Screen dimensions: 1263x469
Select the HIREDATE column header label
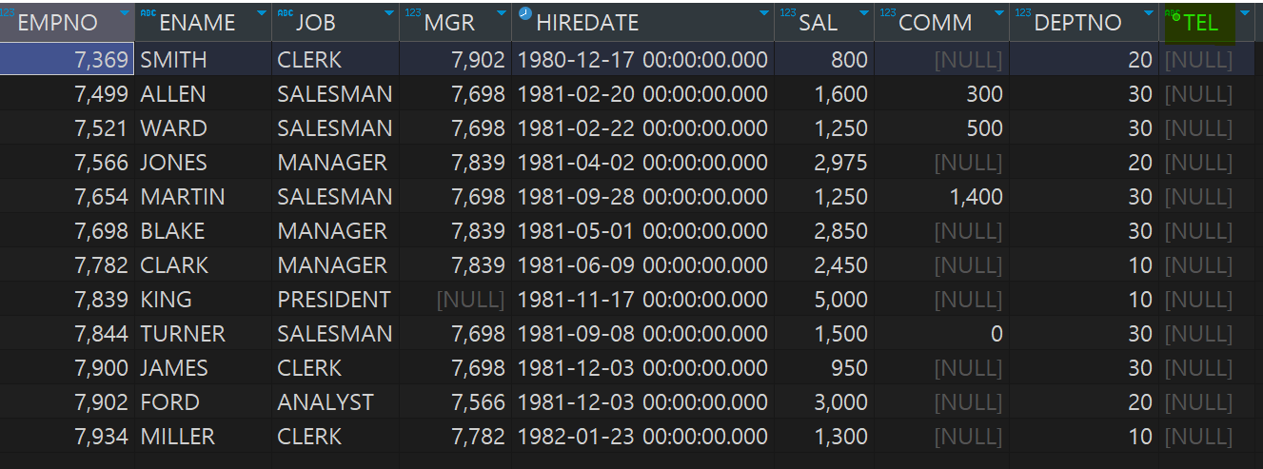coord(587,23)
